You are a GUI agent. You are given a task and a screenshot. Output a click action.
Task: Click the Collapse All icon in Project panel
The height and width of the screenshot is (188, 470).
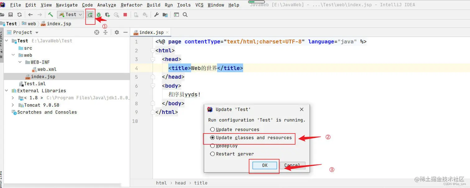coord(105,32)
